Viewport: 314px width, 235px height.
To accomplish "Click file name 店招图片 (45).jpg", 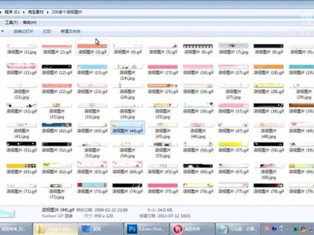I will click(162, 134).
